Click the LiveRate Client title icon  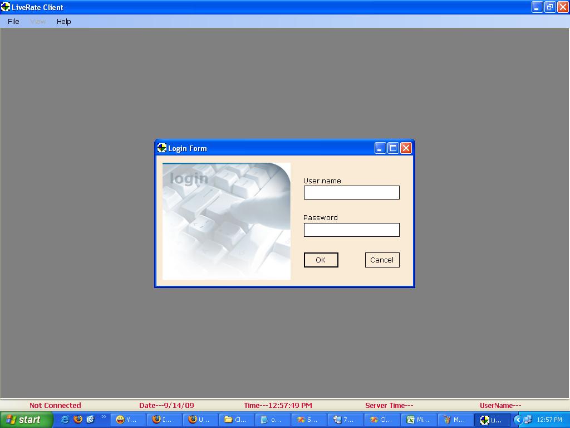(x=6, y=7)
